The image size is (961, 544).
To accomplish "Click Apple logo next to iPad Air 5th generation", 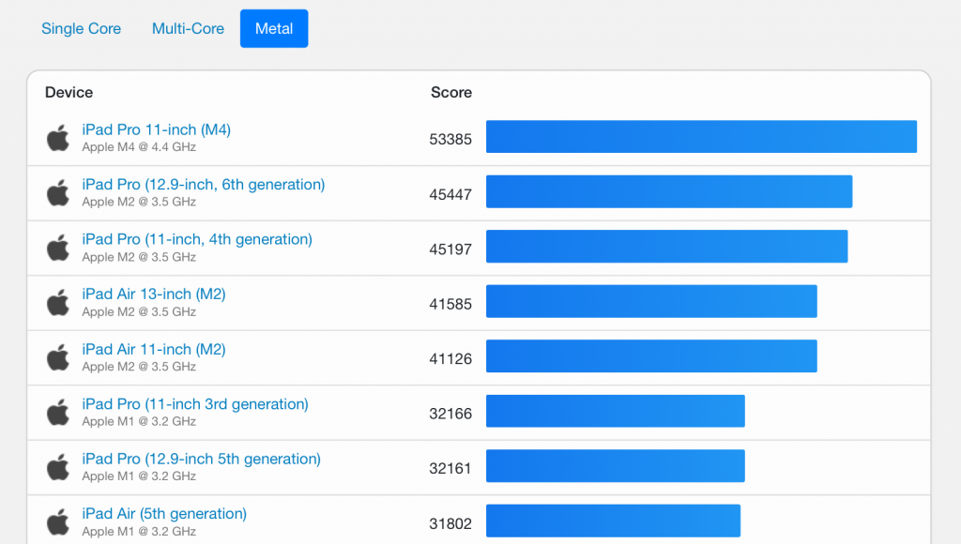I will (58, 522).
